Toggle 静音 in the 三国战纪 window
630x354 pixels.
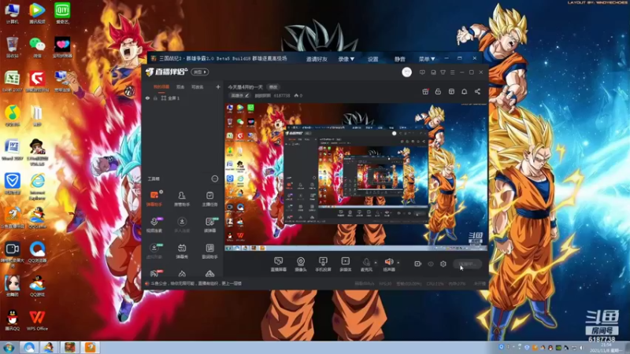point(399,59)
